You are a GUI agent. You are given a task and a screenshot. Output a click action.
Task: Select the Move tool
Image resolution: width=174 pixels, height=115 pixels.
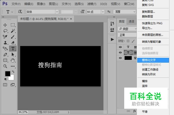[5, 25]
